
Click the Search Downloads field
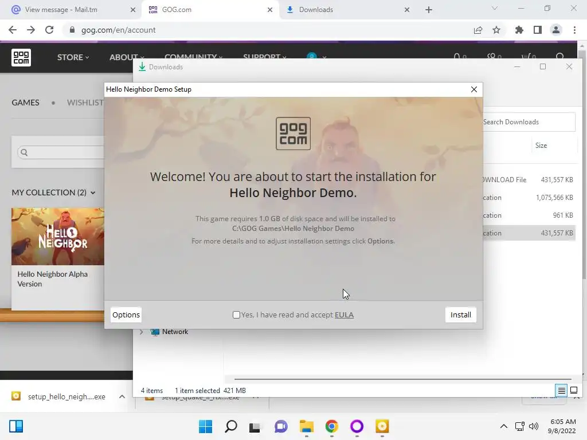pos(528,122)
